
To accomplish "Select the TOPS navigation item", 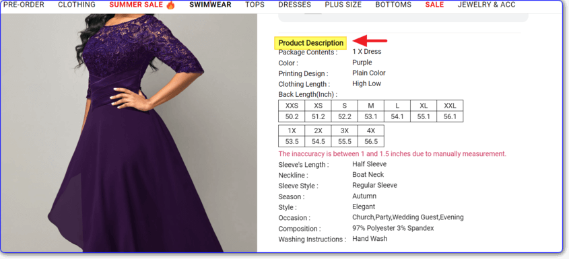I will (255, 5).
